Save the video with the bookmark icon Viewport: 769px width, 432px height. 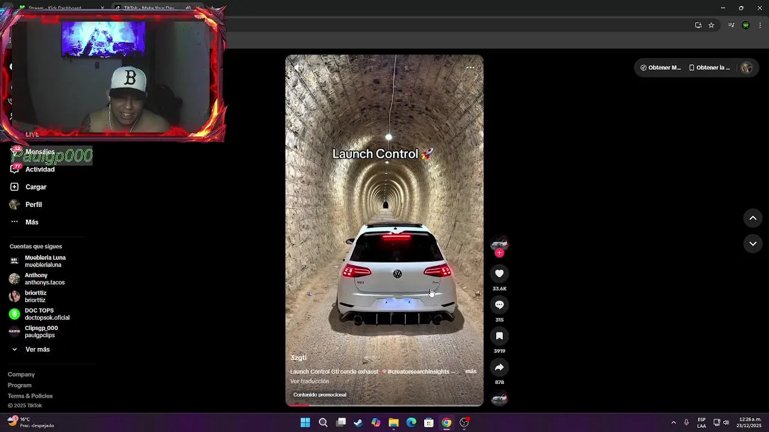click(499, 336)
